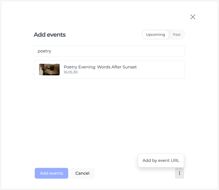
Task: Click the Add events dialog heading
Action: tap(50, 35)
